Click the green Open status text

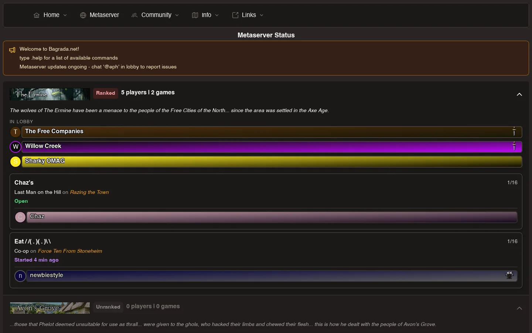(21, 201)
